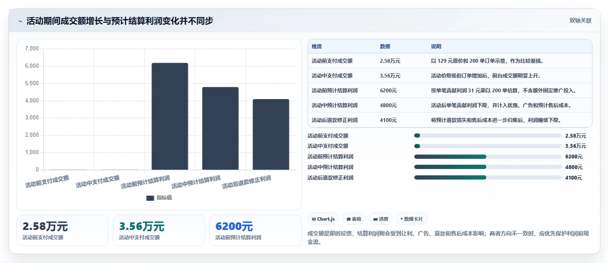
Task: Click the 活动后退款修正利润 progress bar
Action: pyautogui.click(x=488, y=178)
